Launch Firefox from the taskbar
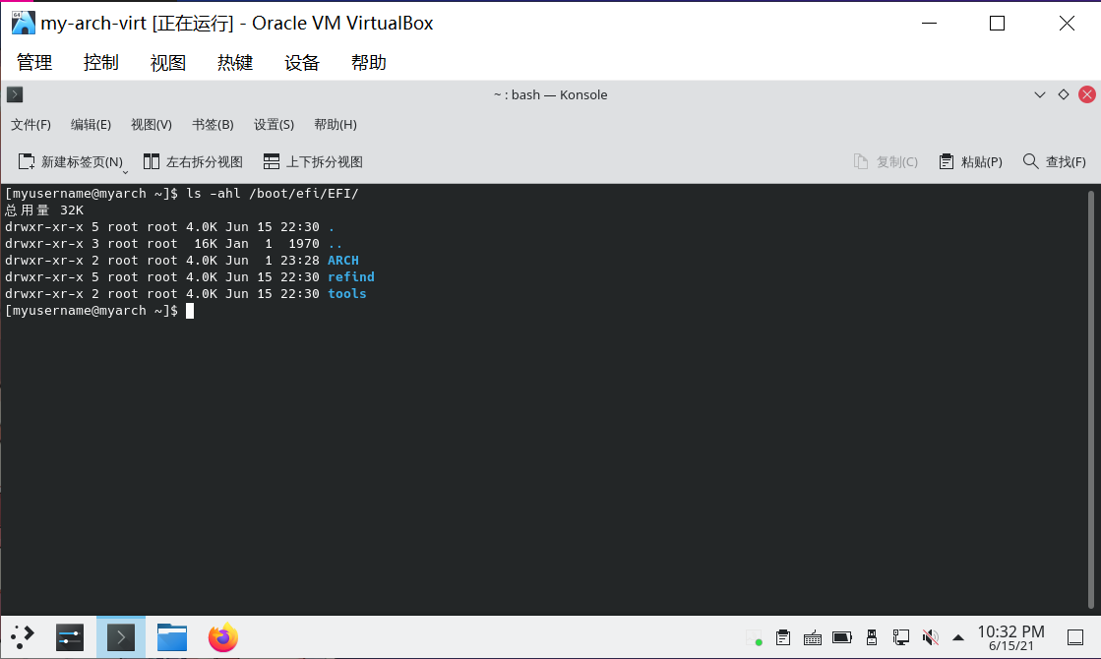 point(223,637)
